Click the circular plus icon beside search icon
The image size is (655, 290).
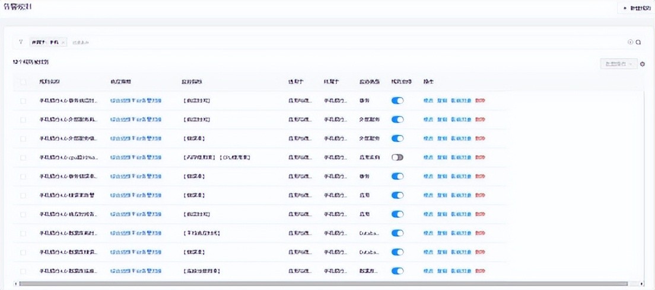[630, 42]
